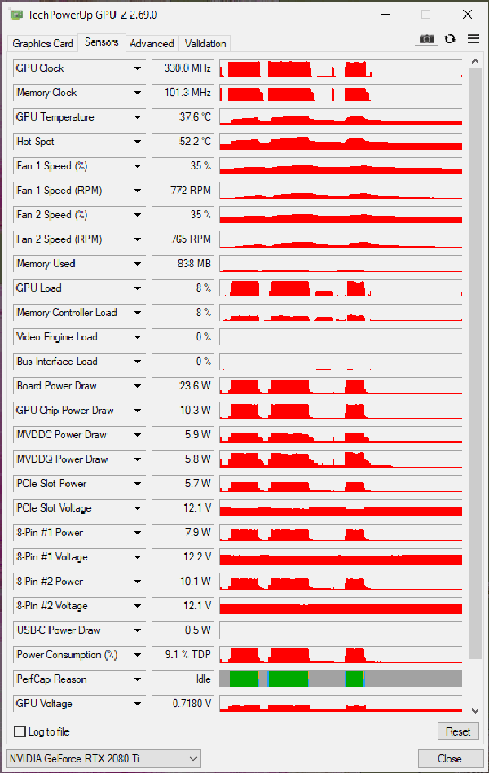Minimize the GPU-Z window
The width and height of the screenshot is (489, 773).
click(x=385, y=15)
